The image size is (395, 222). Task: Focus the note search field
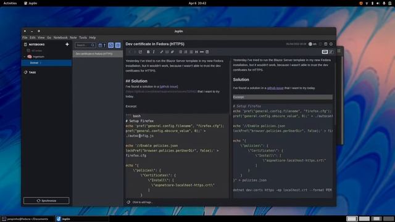coord(85,45)
